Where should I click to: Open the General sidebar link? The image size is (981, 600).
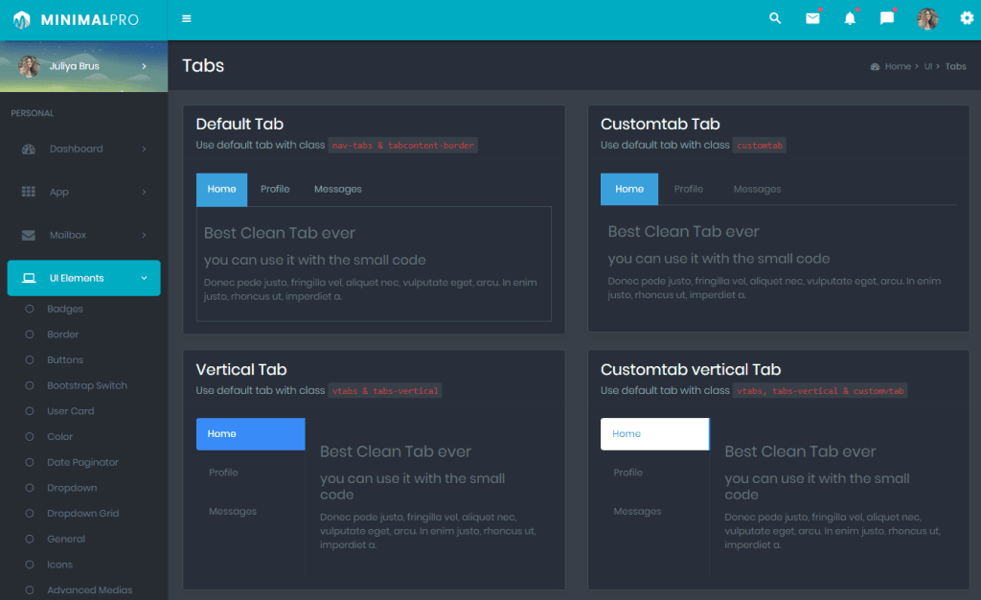[66, 539]
